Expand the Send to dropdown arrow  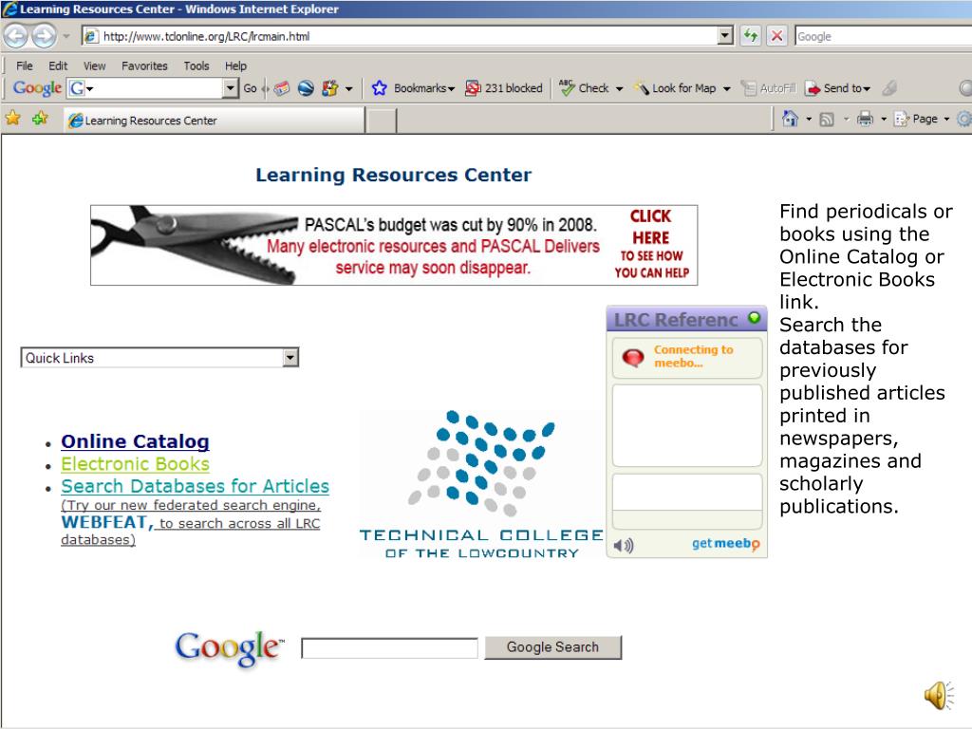(x=867, y=89)
